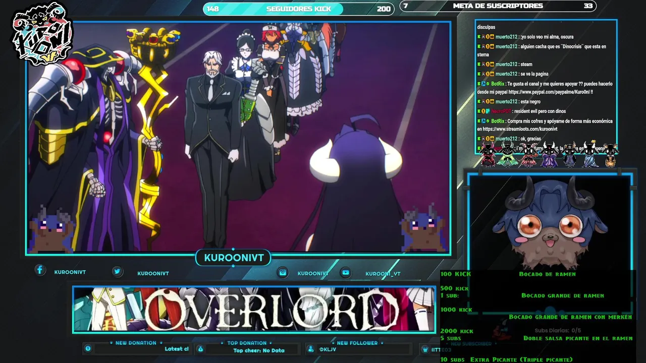Image resolution: width=646 pixels, height=363 pixels.
Task: Click the '2000 kick' goal label
Action: tap(457, 331)
